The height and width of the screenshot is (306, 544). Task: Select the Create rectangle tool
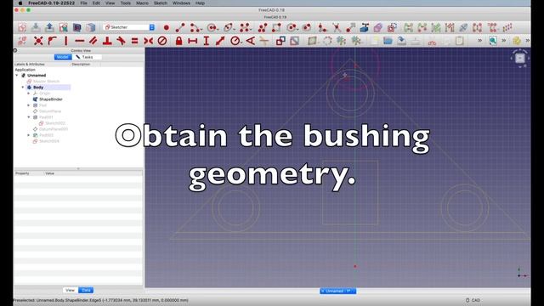(x=276, y=28)
